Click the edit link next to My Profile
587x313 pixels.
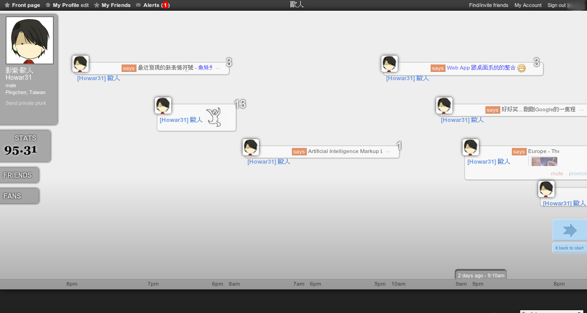[84, 5]
